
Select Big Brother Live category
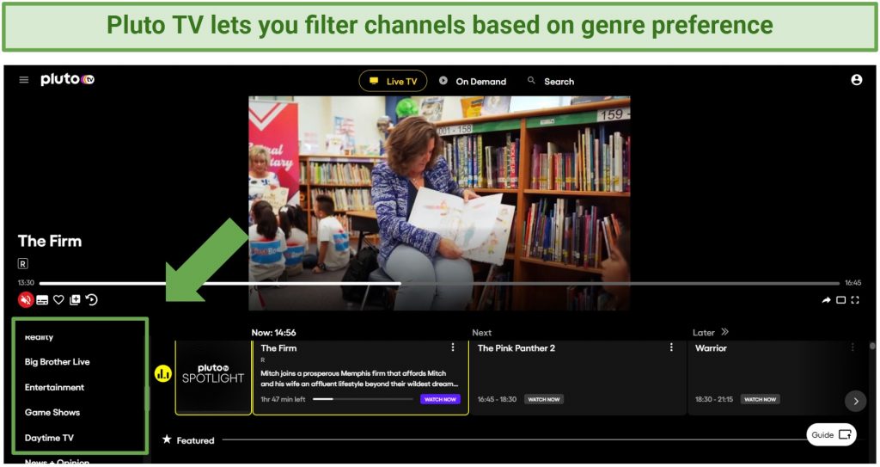pos(58,362)
